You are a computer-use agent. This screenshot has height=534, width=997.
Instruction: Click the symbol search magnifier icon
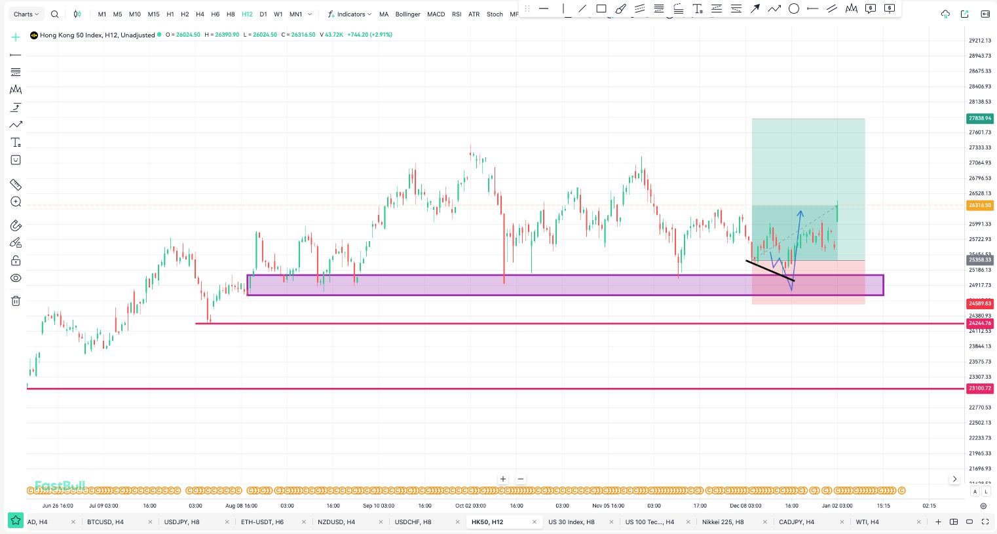coord(55,14)
